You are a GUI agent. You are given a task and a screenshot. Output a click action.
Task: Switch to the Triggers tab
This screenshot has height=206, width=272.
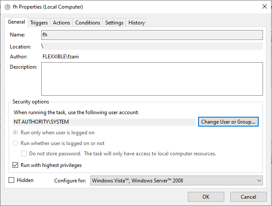(39, 23)
